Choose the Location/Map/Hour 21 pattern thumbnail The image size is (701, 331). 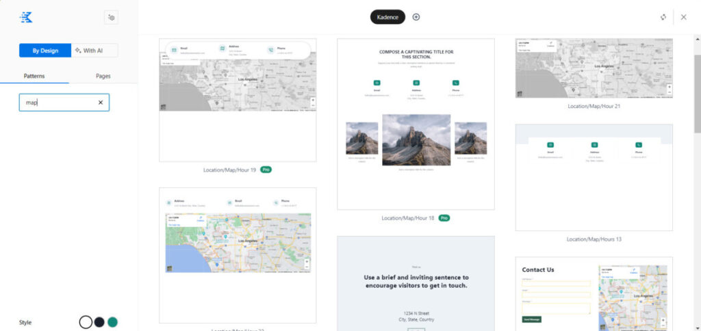point(594,68)
